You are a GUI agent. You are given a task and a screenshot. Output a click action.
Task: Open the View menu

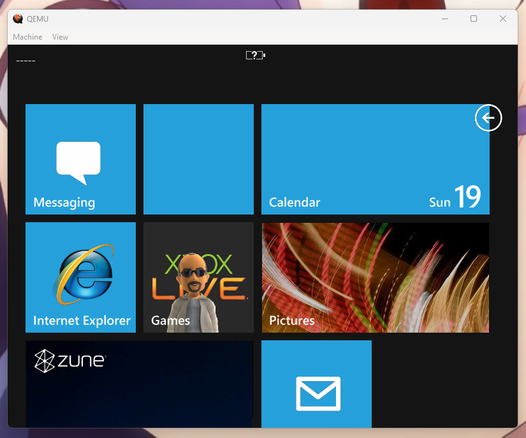click(61, 37)
